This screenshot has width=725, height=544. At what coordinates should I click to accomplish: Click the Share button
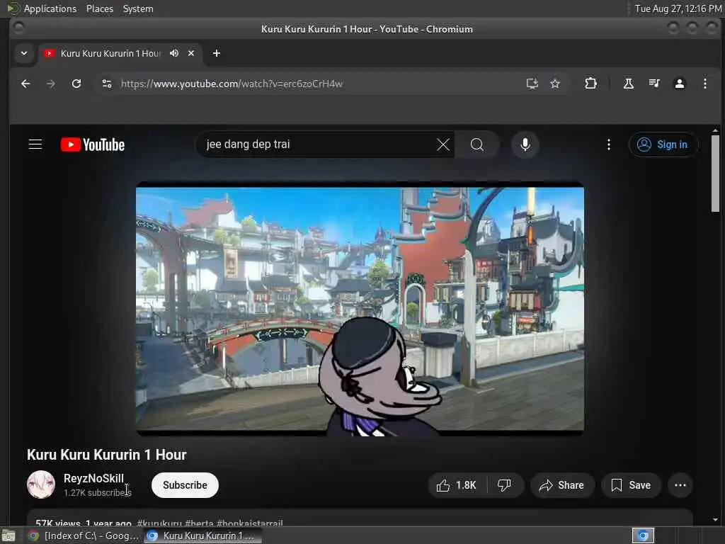pyautogui.click(x=561, y=485)
